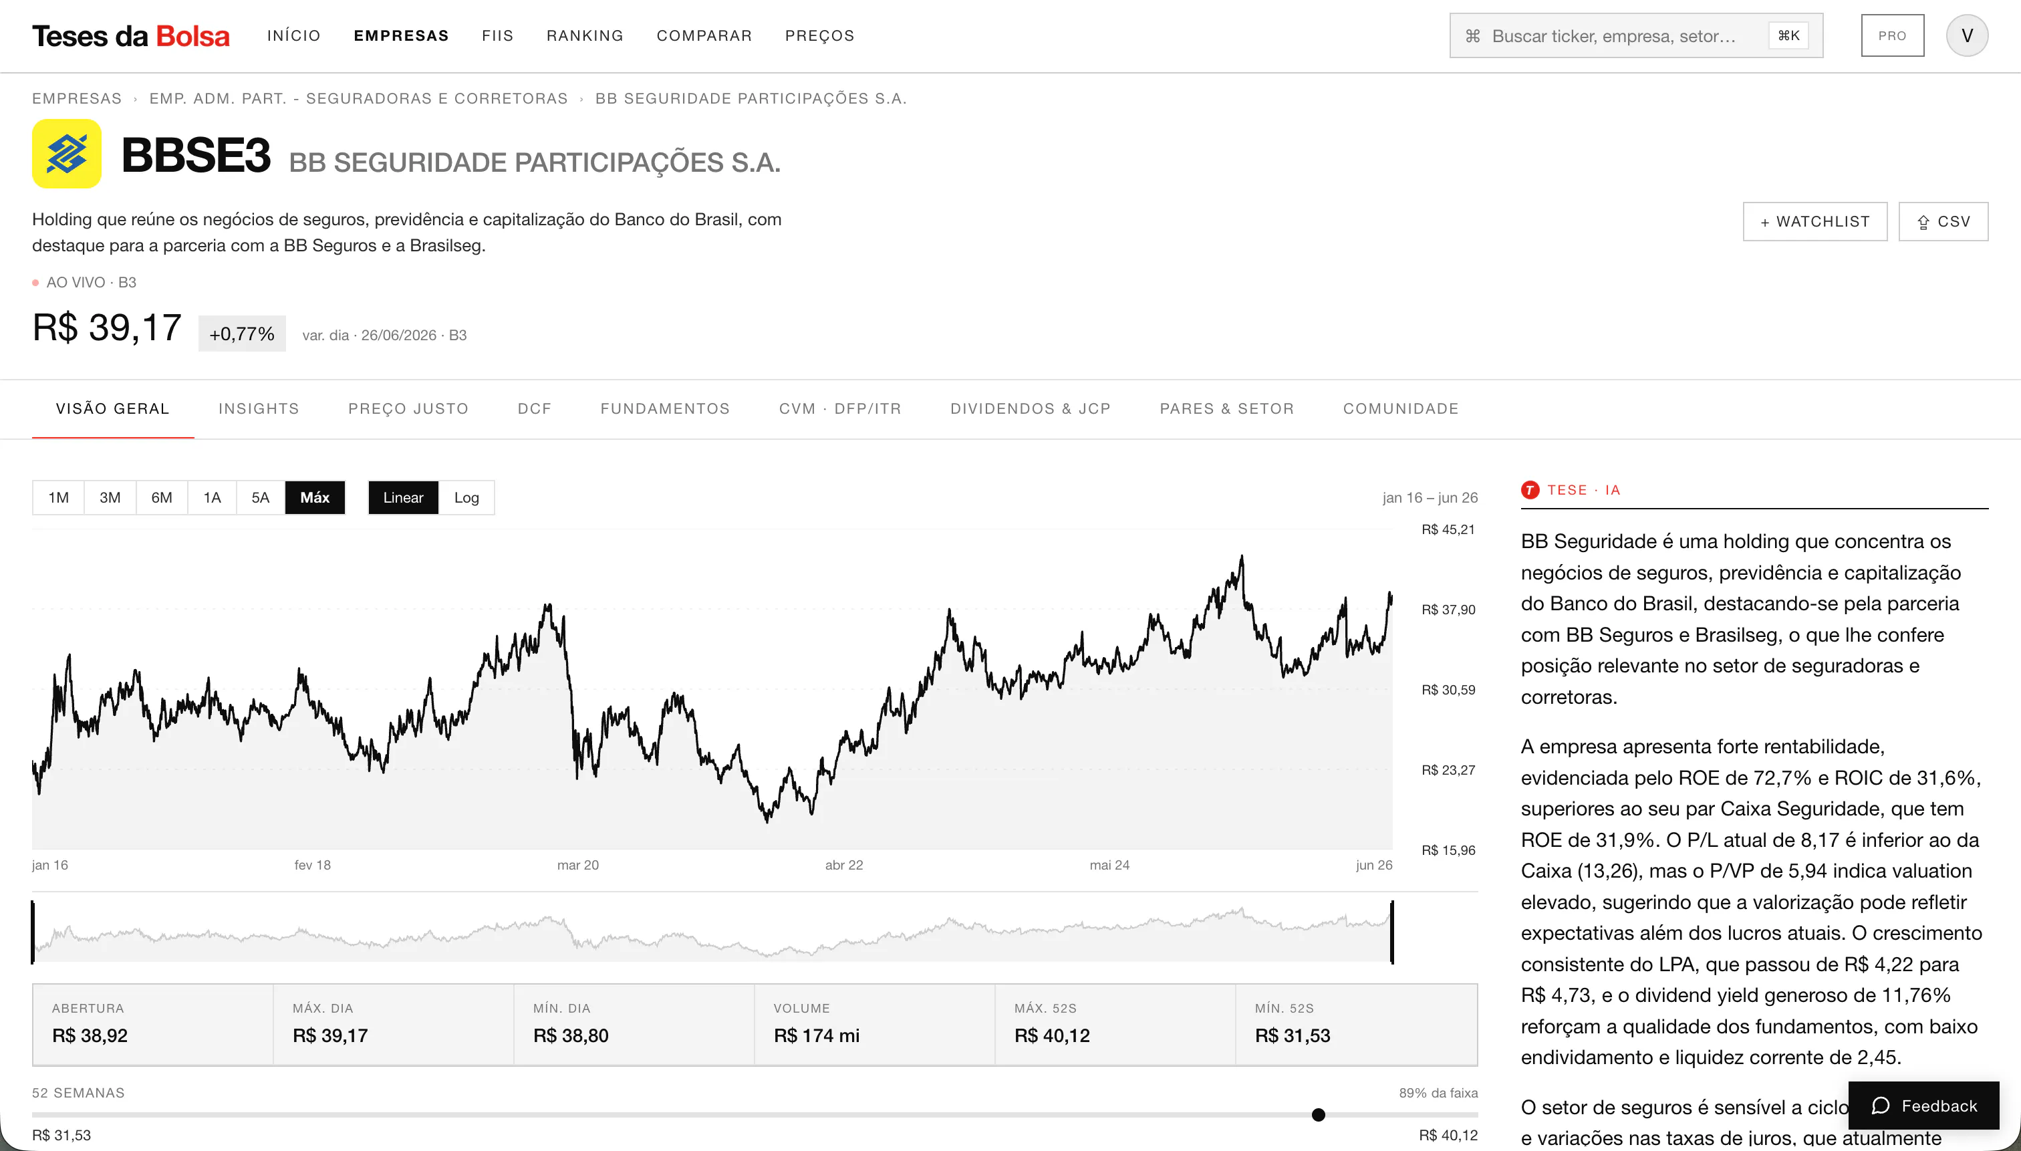Select the Máx chart range
Screen dimensions: 2021x1151
coord(315,497)
